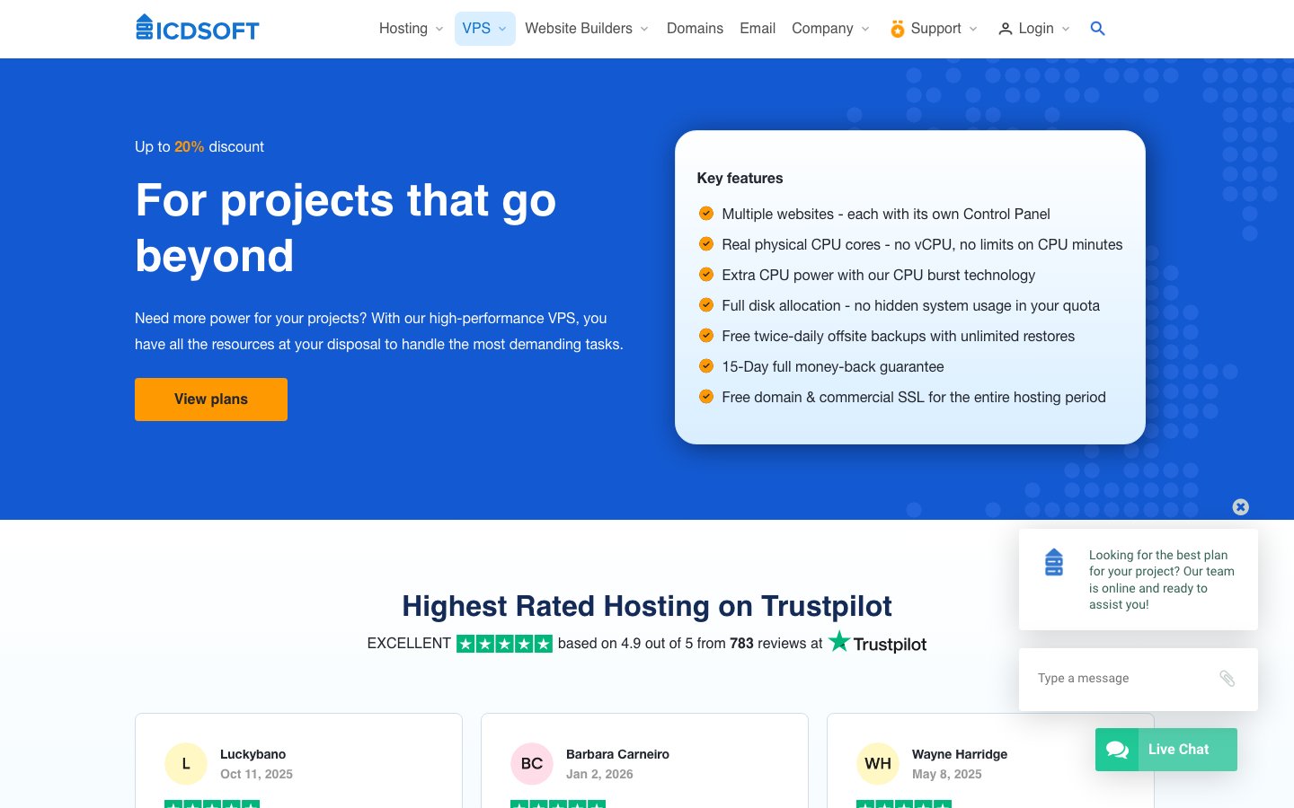Click the 783 reviews text
The image size is (1294, 808).
768,644
